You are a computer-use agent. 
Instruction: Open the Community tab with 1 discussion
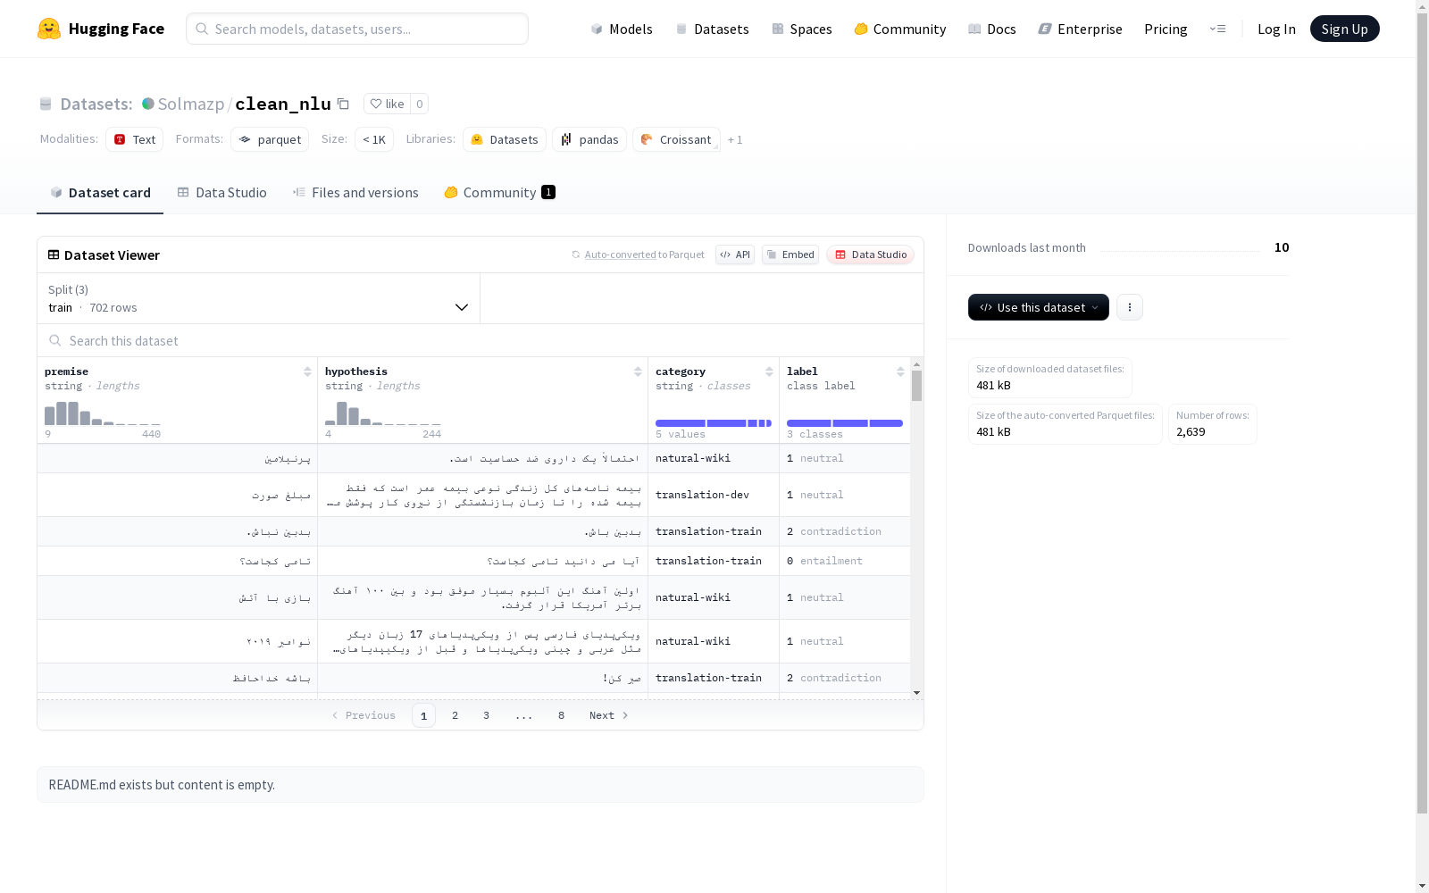500,193
